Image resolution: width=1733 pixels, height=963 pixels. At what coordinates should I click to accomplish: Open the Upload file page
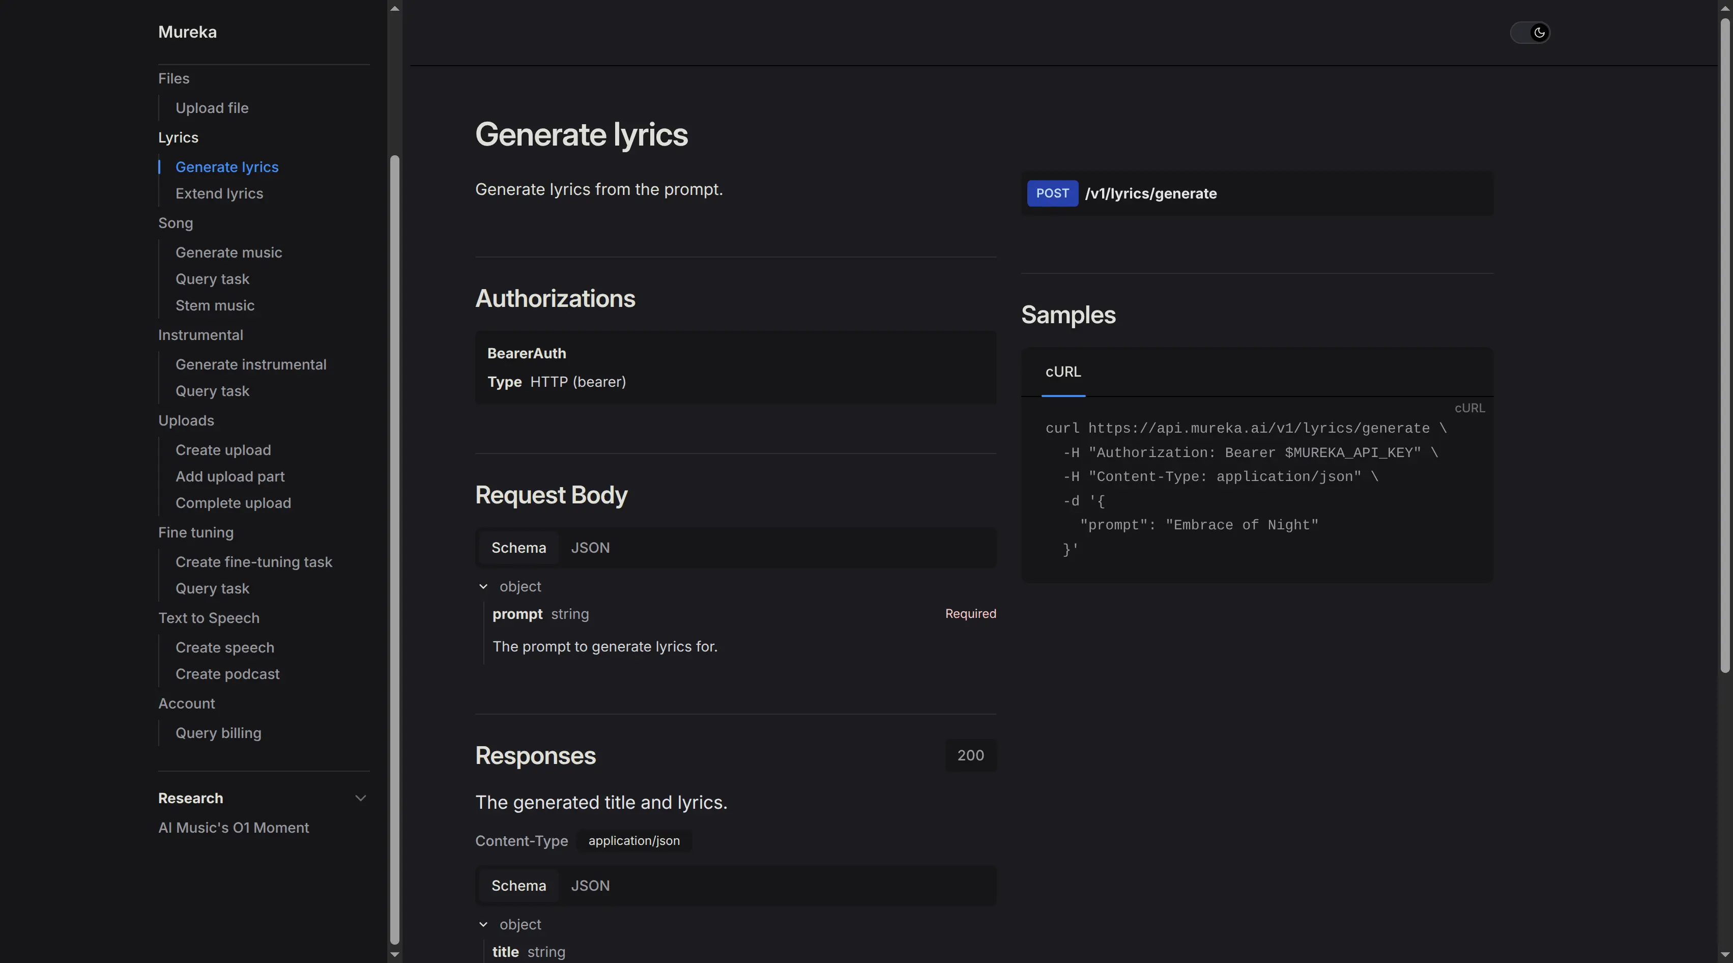pos(212,108)
